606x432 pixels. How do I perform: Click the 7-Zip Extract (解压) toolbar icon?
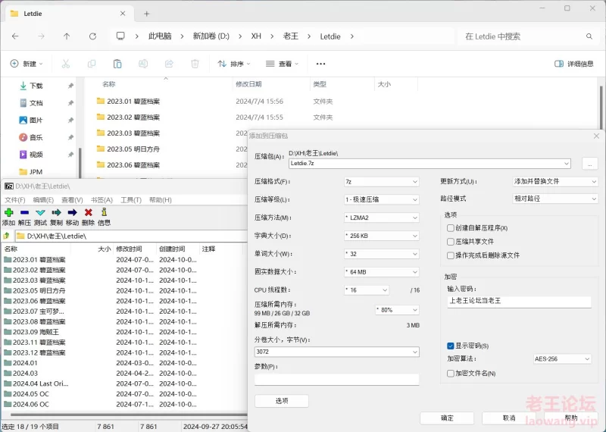pos(25,213)
